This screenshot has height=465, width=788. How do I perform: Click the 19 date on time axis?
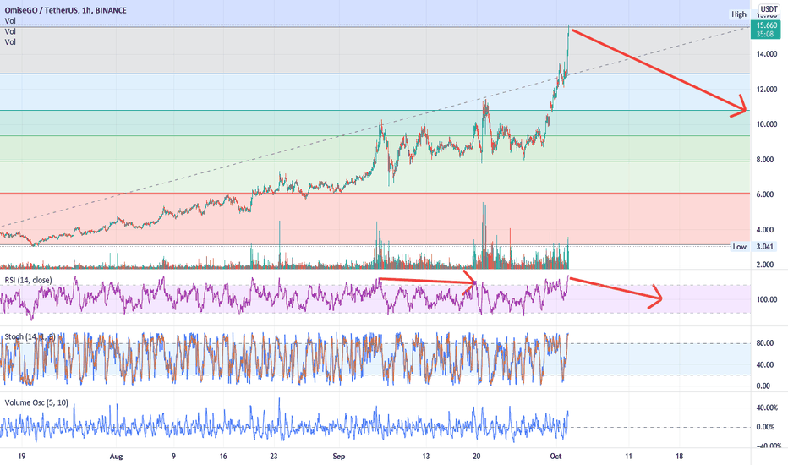22,457
